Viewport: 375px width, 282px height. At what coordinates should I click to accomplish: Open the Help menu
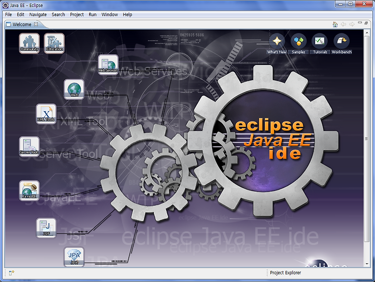128,15
